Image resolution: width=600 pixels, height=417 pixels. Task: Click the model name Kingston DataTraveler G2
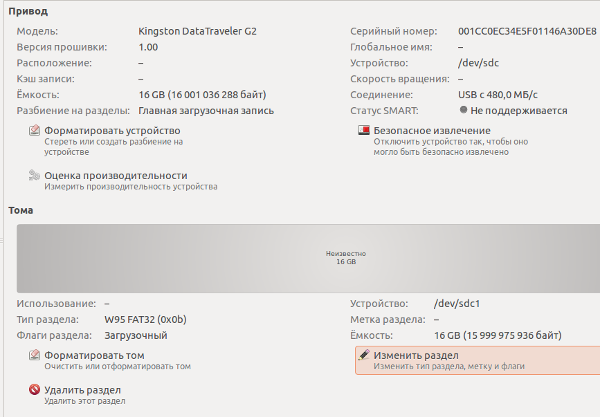coord(197,31)
